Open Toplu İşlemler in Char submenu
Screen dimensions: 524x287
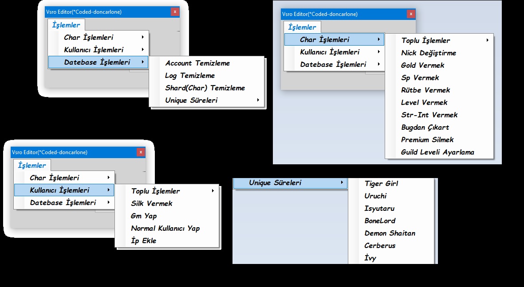(439, 40)
